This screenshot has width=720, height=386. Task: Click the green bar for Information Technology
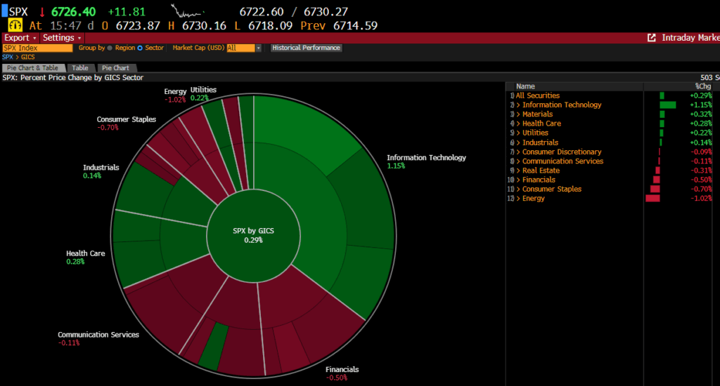click(x=667, y=105)
